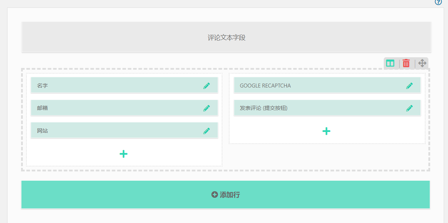Edit the GOOGLE RECAPTCHA field pencil icon

coord(409,85)
